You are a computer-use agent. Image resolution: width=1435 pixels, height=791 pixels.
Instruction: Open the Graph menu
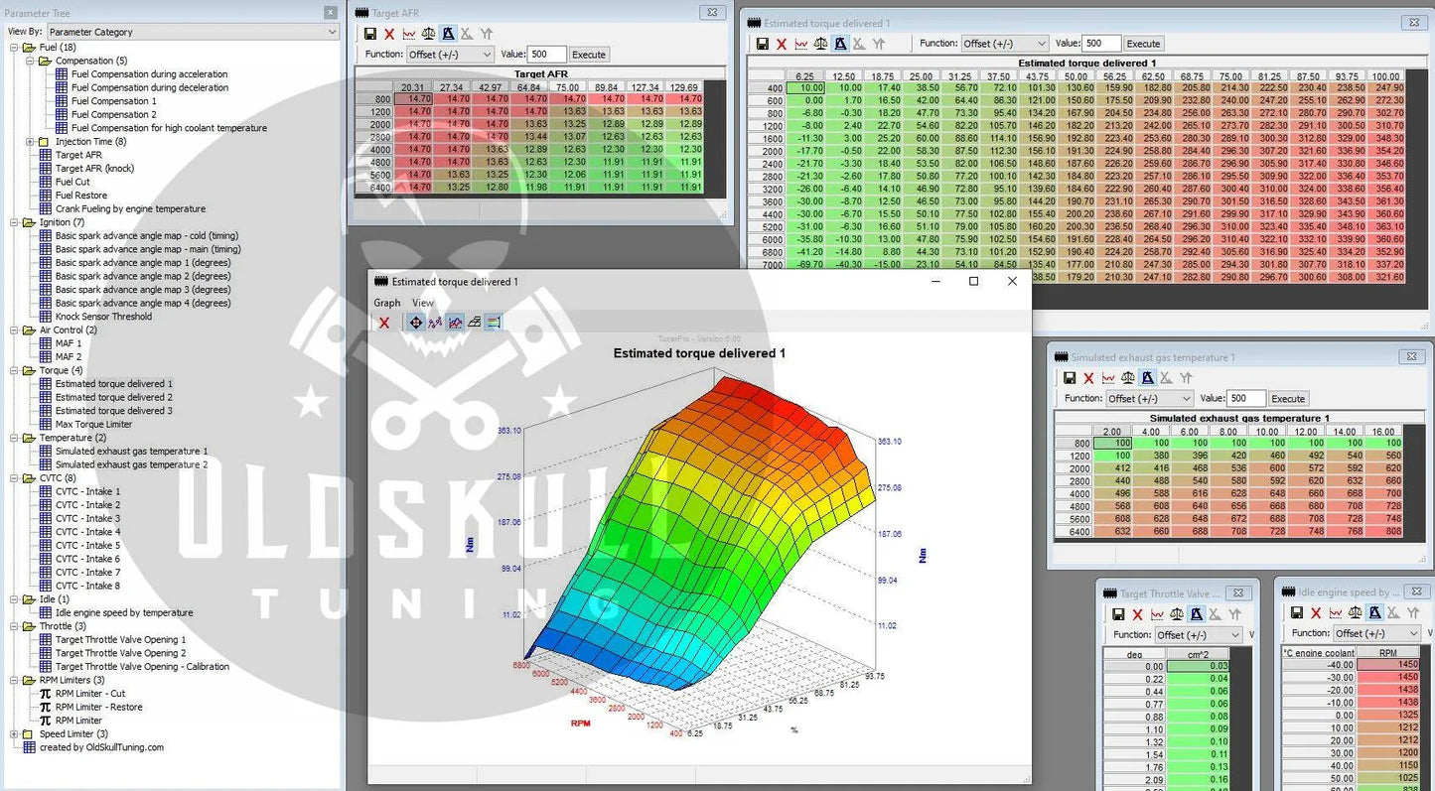coord(386,303)
